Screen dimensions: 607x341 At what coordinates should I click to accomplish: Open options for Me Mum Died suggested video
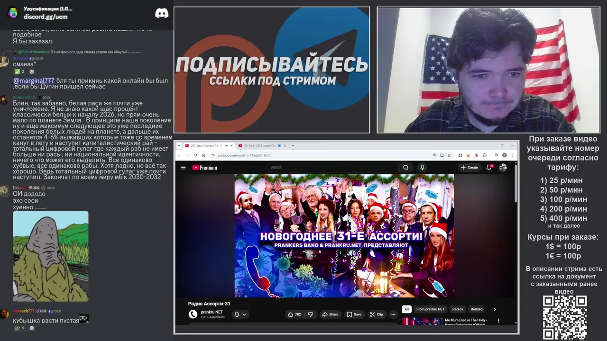point(498,321)
